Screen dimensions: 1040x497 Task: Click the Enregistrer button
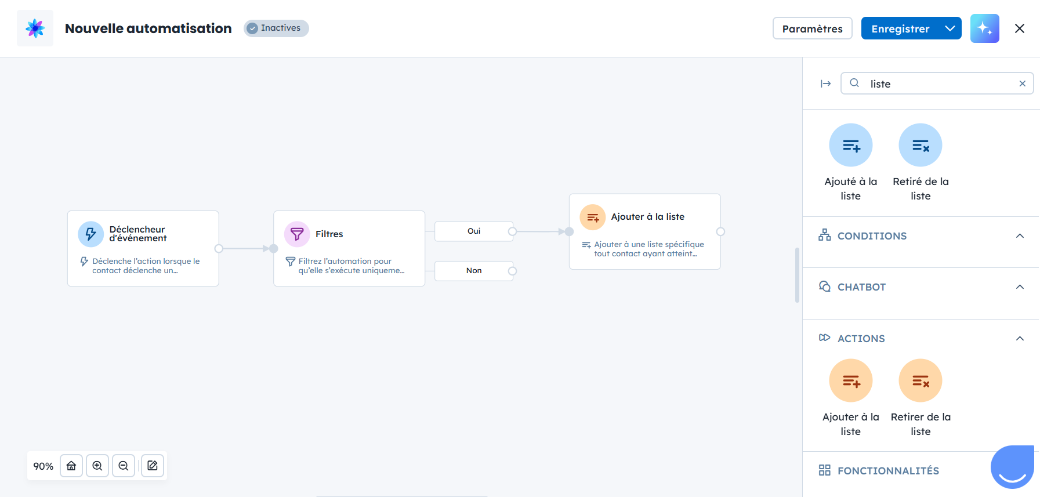pos(900,28)
